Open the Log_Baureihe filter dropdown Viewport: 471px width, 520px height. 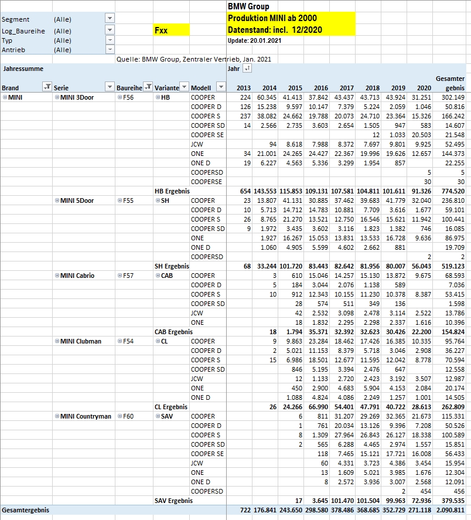click(110, 30)
